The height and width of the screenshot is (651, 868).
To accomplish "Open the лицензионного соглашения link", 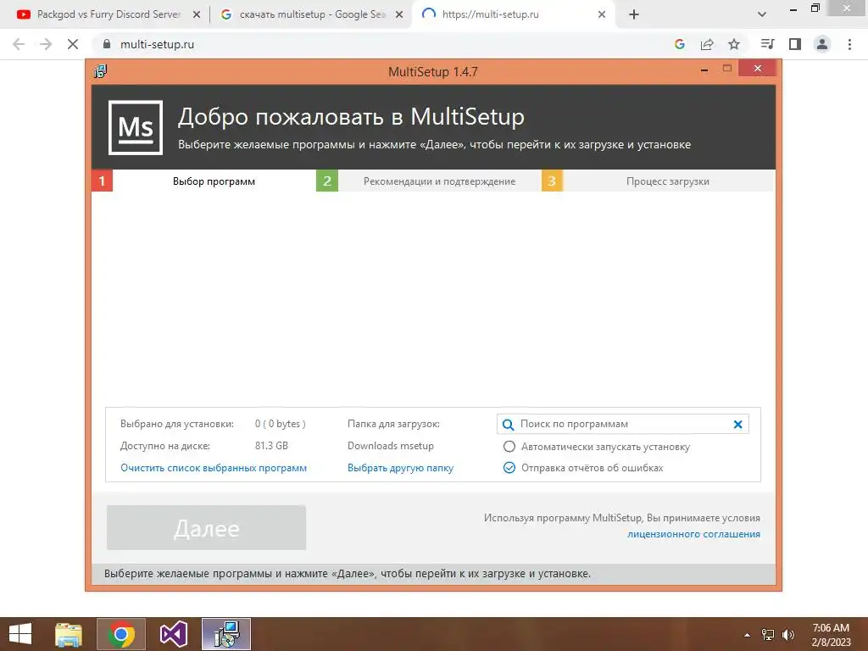I will tap(693, 534).
